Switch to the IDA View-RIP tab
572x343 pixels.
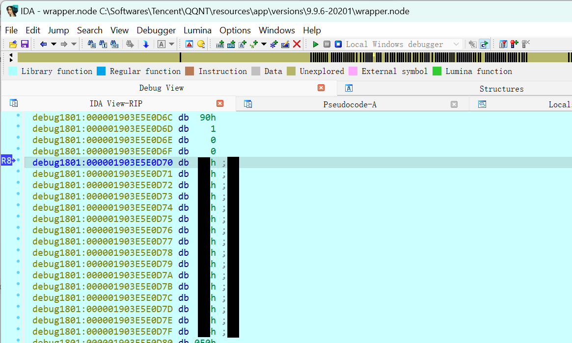pos(116,104)
